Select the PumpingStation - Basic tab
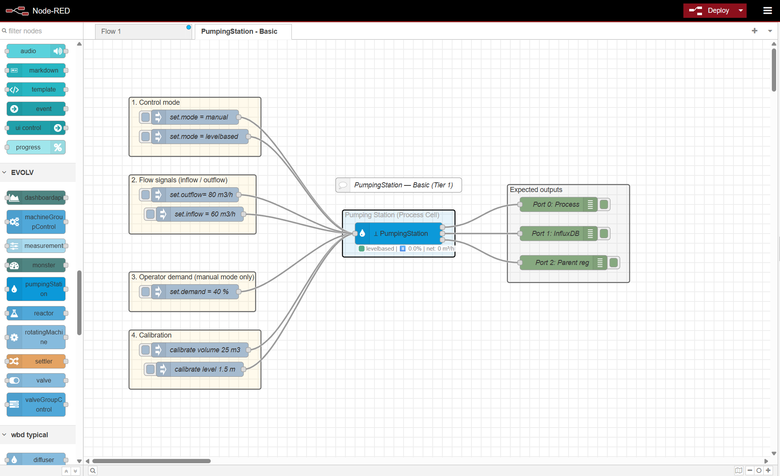Image resolution: width=780 pixels, height=476 pixels. click(243, 31)
